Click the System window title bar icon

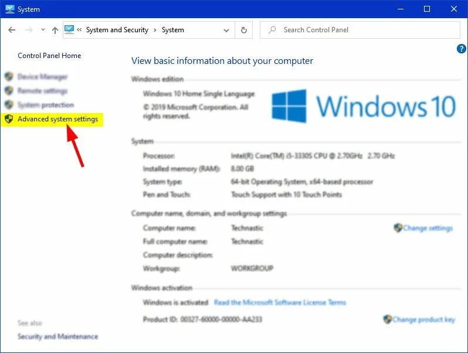(9, 9)
